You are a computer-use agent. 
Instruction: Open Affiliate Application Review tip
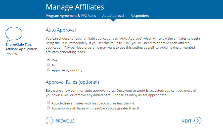[21, 51]
